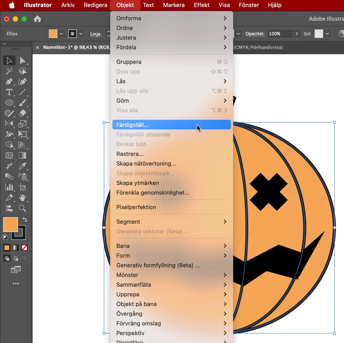Activate the Line Segment tool
This screenshot has height=343, width=344.
[23, 92]
